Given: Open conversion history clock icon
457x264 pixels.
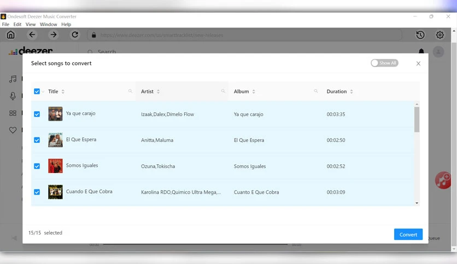Looking at the screenshot, I should [x=420, y=35].
